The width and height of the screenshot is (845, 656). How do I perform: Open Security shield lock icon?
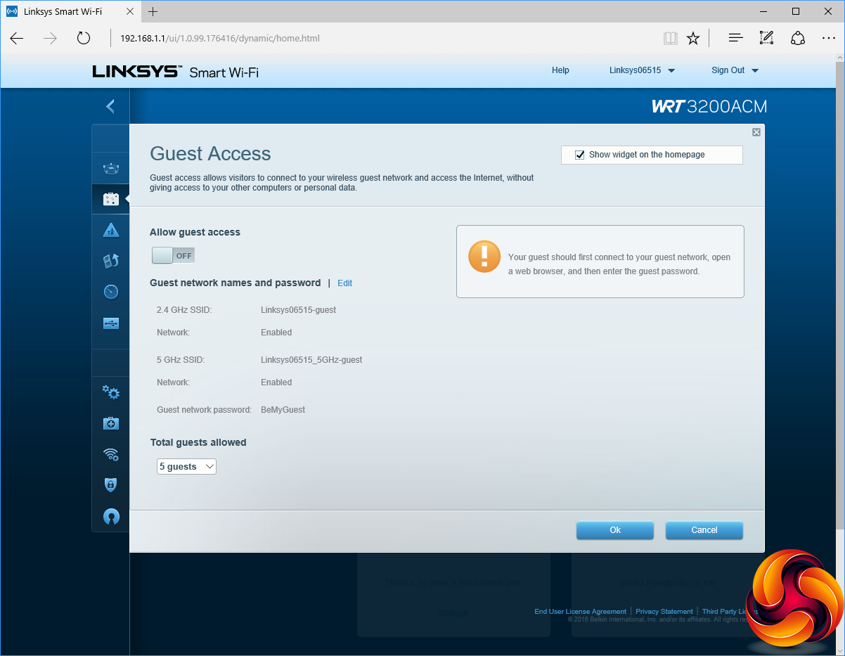point(111,485)
